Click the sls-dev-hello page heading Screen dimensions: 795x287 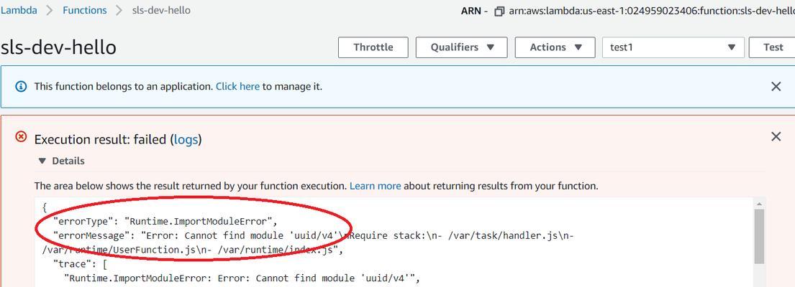point(58,47)
